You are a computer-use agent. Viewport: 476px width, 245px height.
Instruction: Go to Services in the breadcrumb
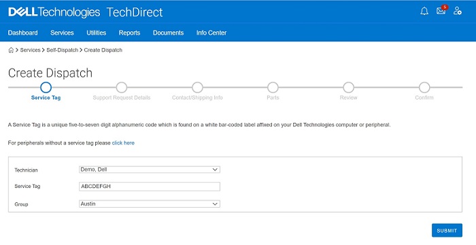[x=30, y=50]
